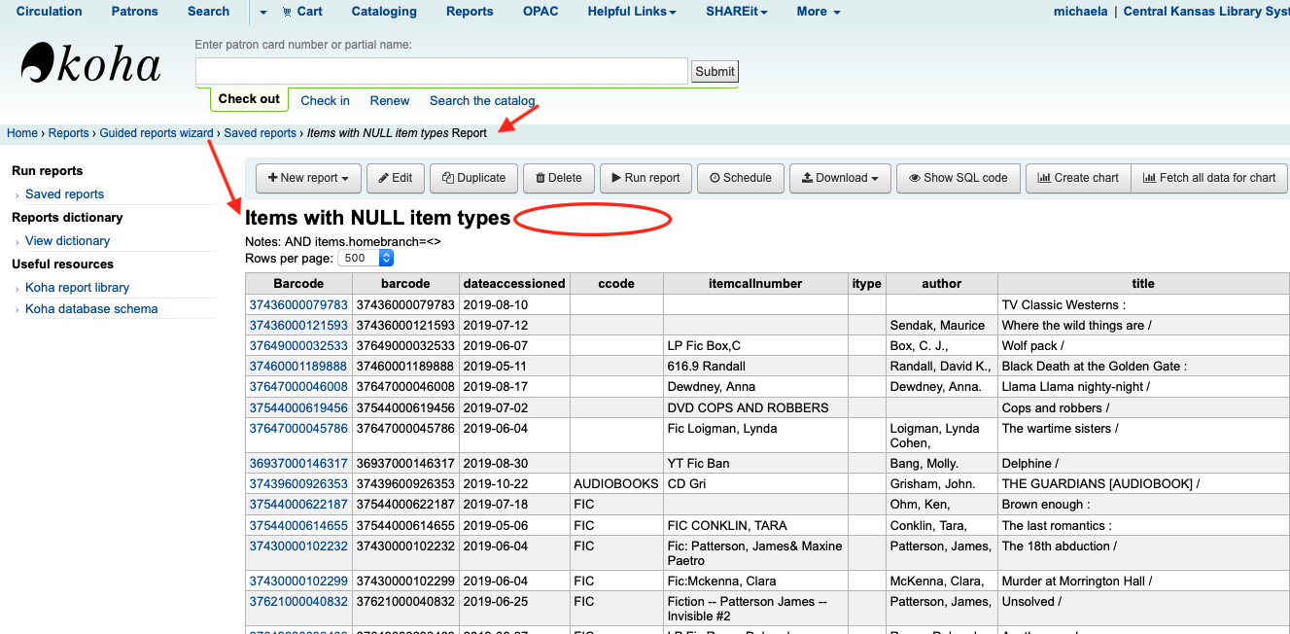Schedule this report

pos(740,178)
